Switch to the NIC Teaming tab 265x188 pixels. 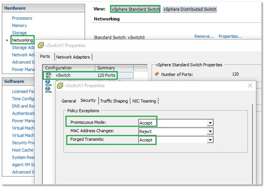coord(144,101)
